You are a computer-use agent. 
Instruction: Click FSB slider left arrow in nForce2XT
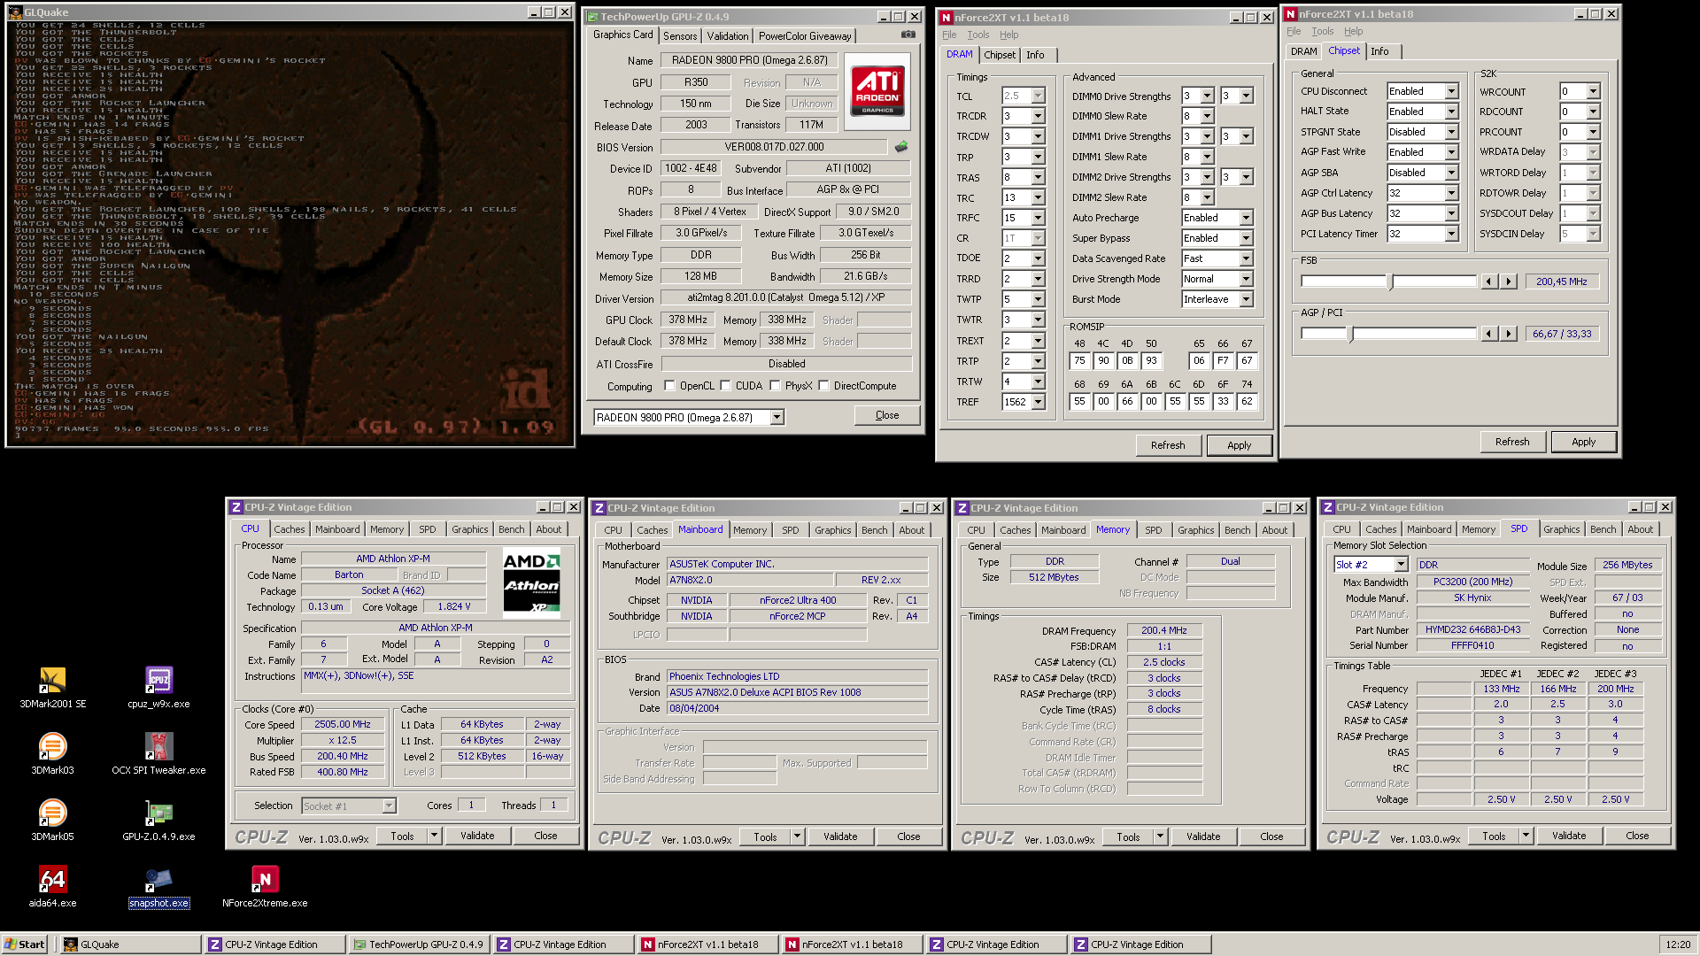coord(1489,281)
